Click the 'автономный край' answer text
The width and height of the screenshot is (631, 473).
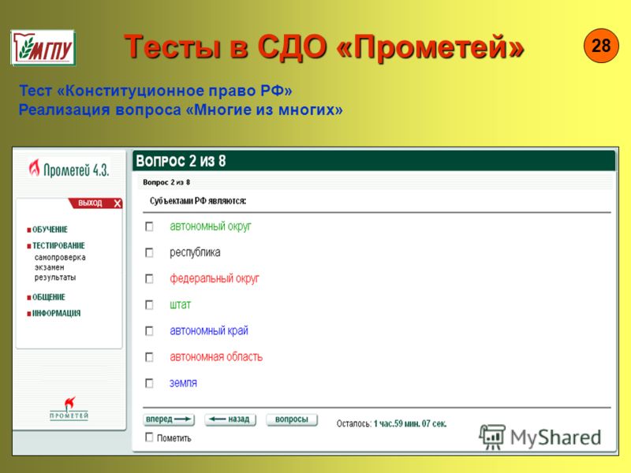(x=209, y=330)
